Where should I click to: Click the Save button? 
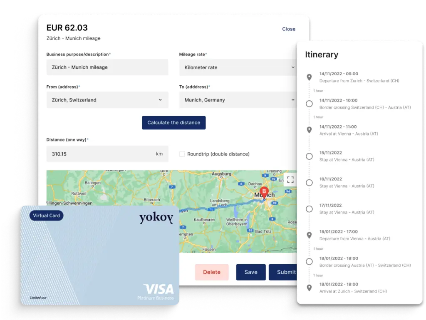coord(251,272)
